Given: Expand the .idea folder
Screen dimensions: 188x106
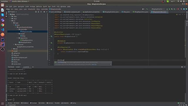Looking at the screenshot, I should tap(11, 16).
